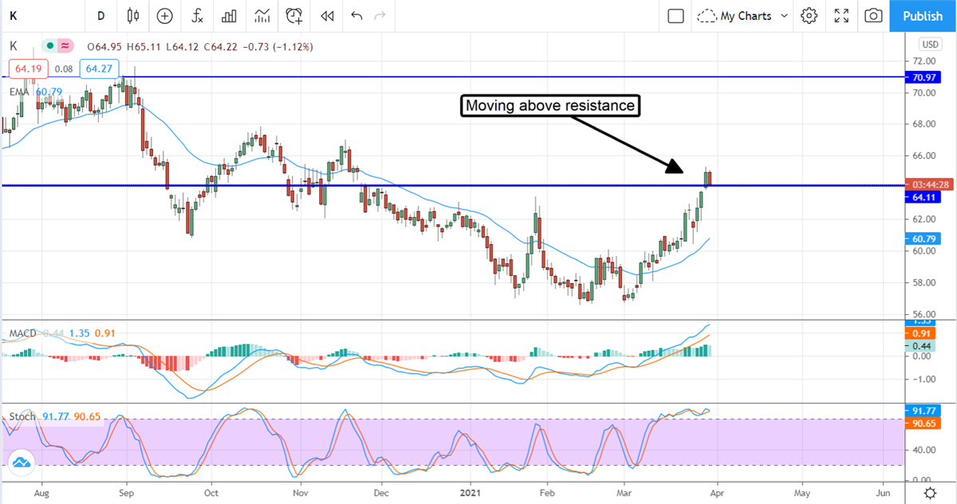The image size is (957, 504).
Task: Click the TradingView logo below the Stoch panel
Action: coord(22,461)
